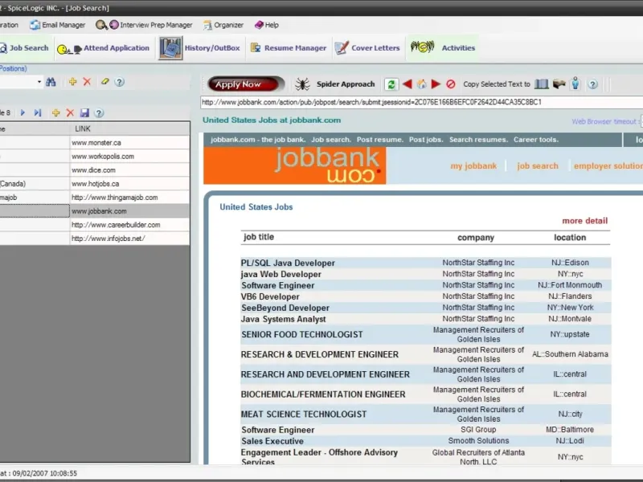The width and height of the screenshot is (643, 482).
Task: Open the 'Sales Executive' job listing
Action: 272,441
